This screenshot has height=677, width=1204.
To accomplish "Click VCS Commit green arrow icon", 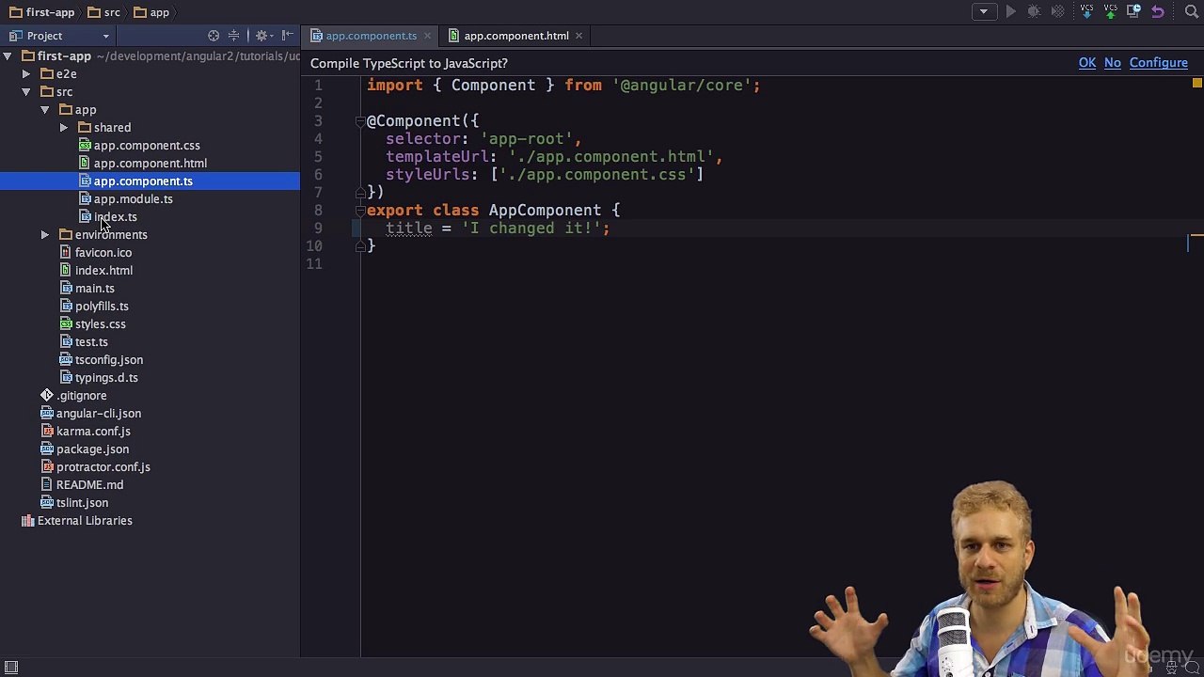I will pyautogui.click(x=1111, y=12).
